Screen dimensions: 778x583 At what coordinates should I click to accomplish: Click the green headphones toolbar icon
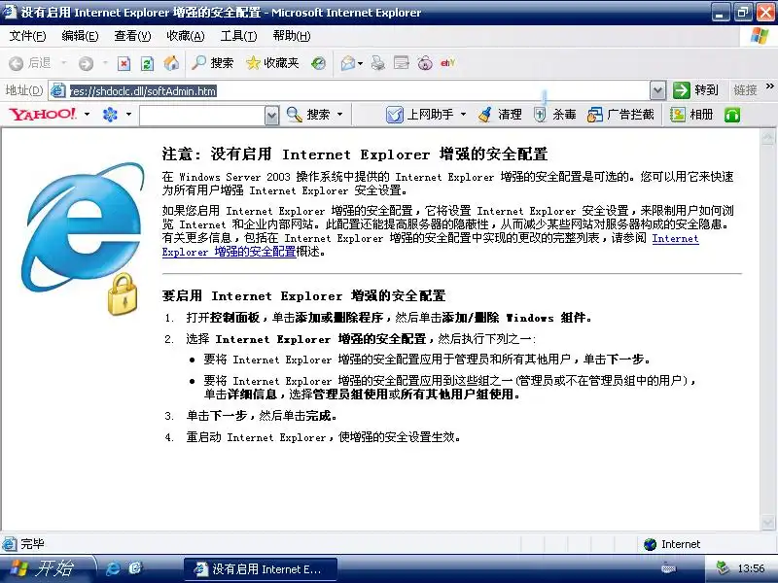click(732, 115)
